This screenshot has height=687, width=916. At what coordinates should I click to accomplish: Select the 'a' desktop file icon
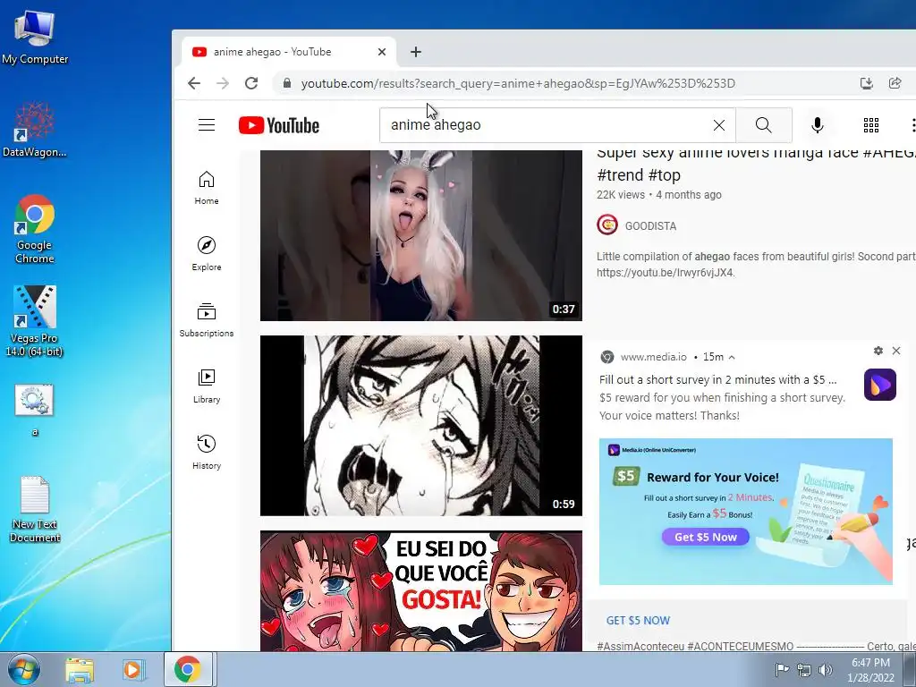pyautogui.click(x=35, y=409)
